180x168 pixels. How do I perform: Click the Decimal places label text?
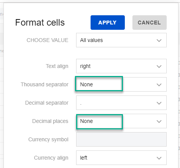(x=50, y=121)
